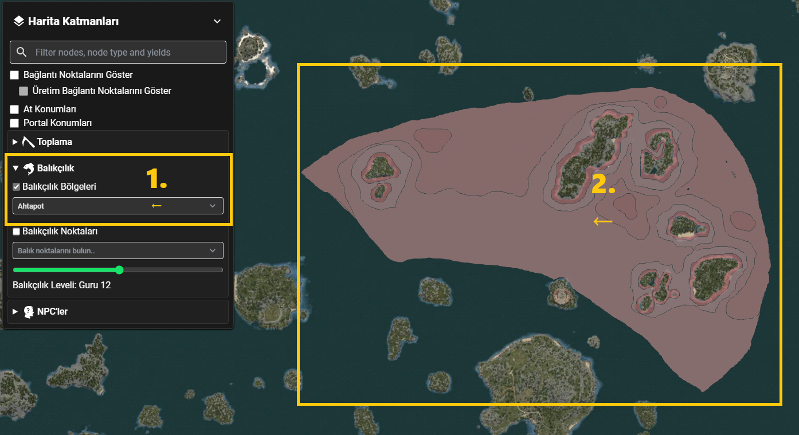Click the fish icon beside Balıkçılık
This screenshot has width=799, height=435.
pos(28,168)
